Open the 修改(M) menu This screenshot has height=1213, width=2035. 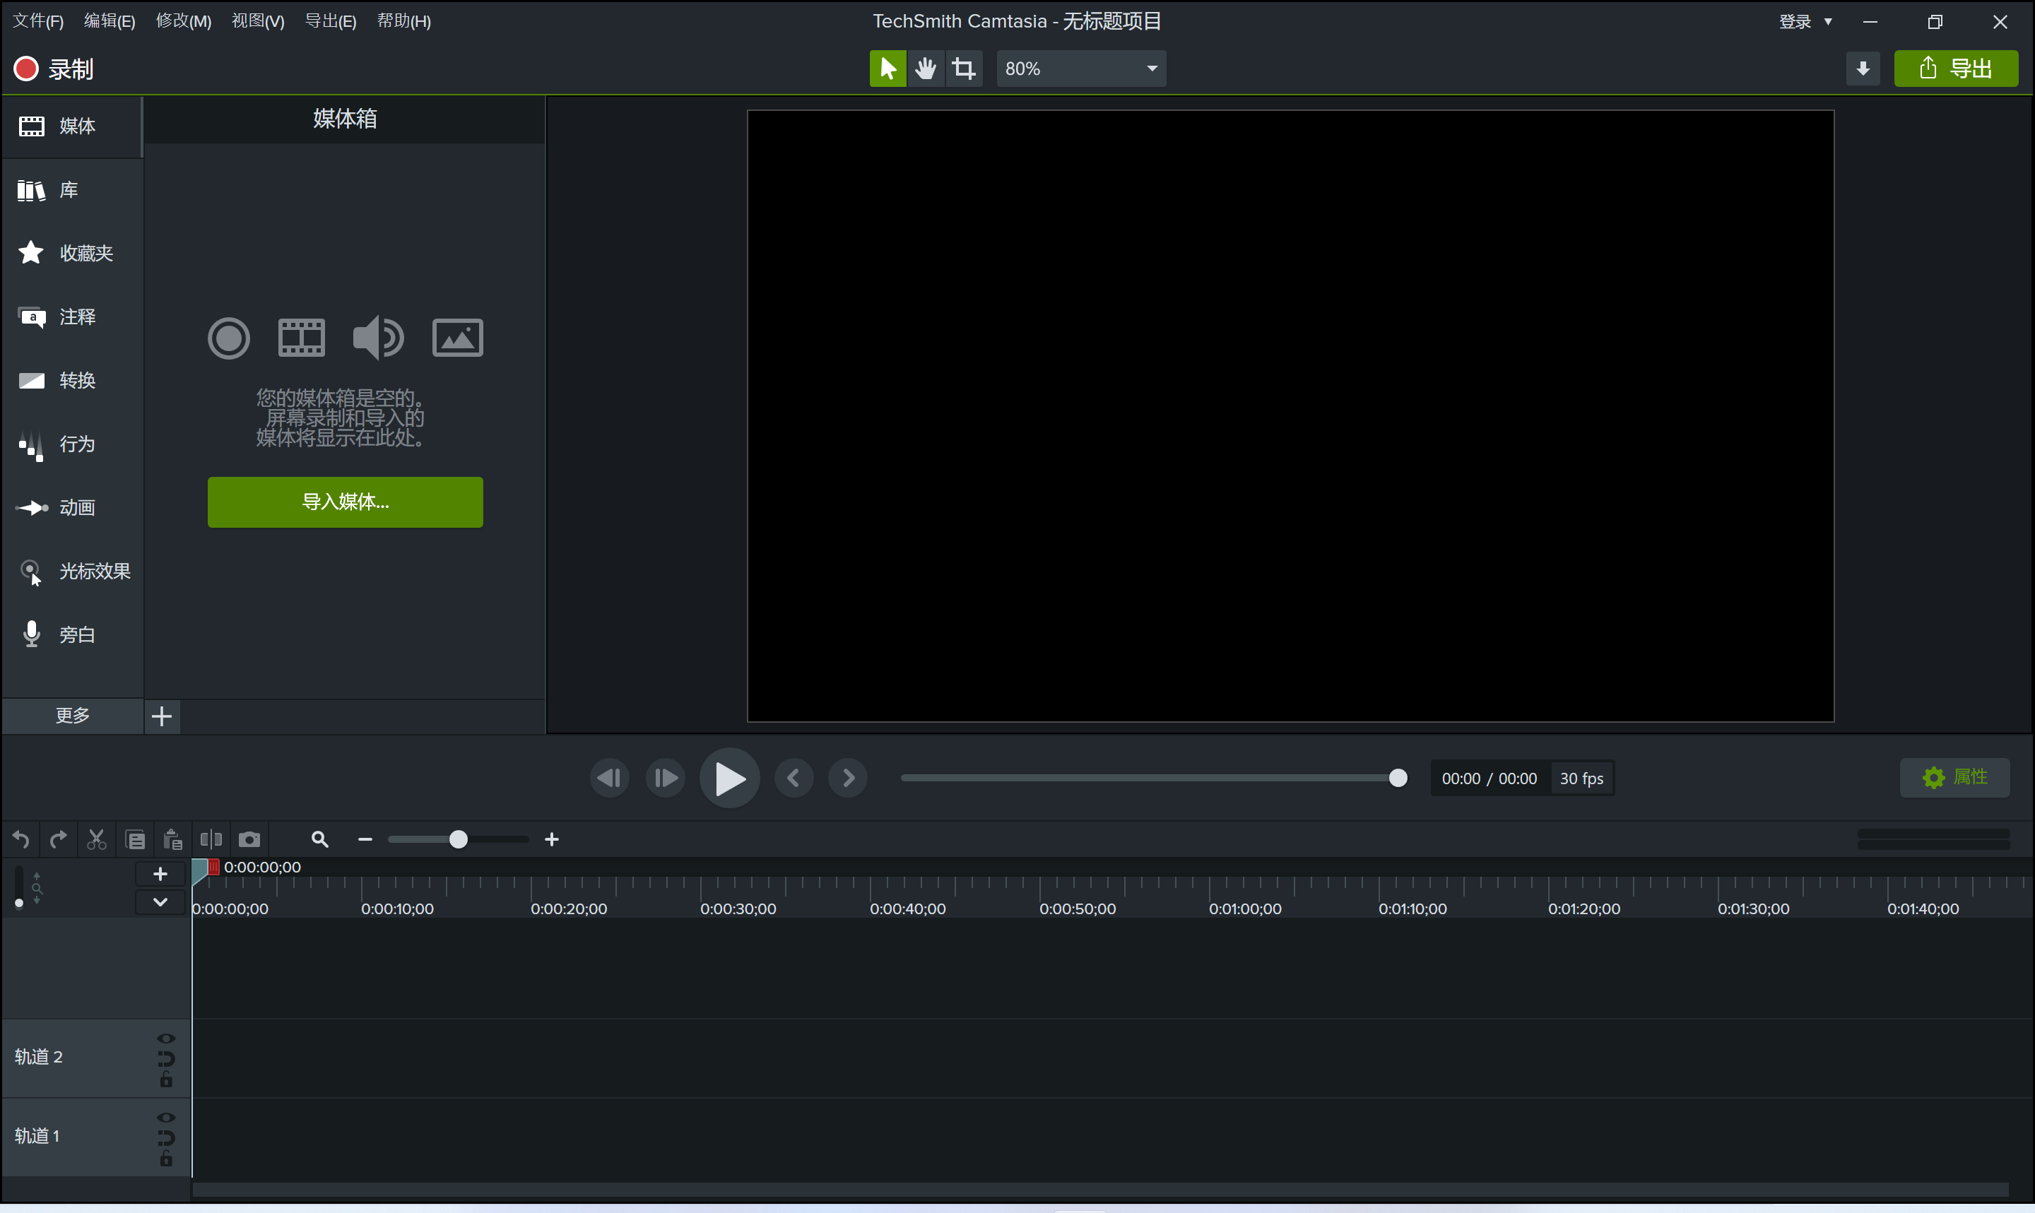click(184, 21)
